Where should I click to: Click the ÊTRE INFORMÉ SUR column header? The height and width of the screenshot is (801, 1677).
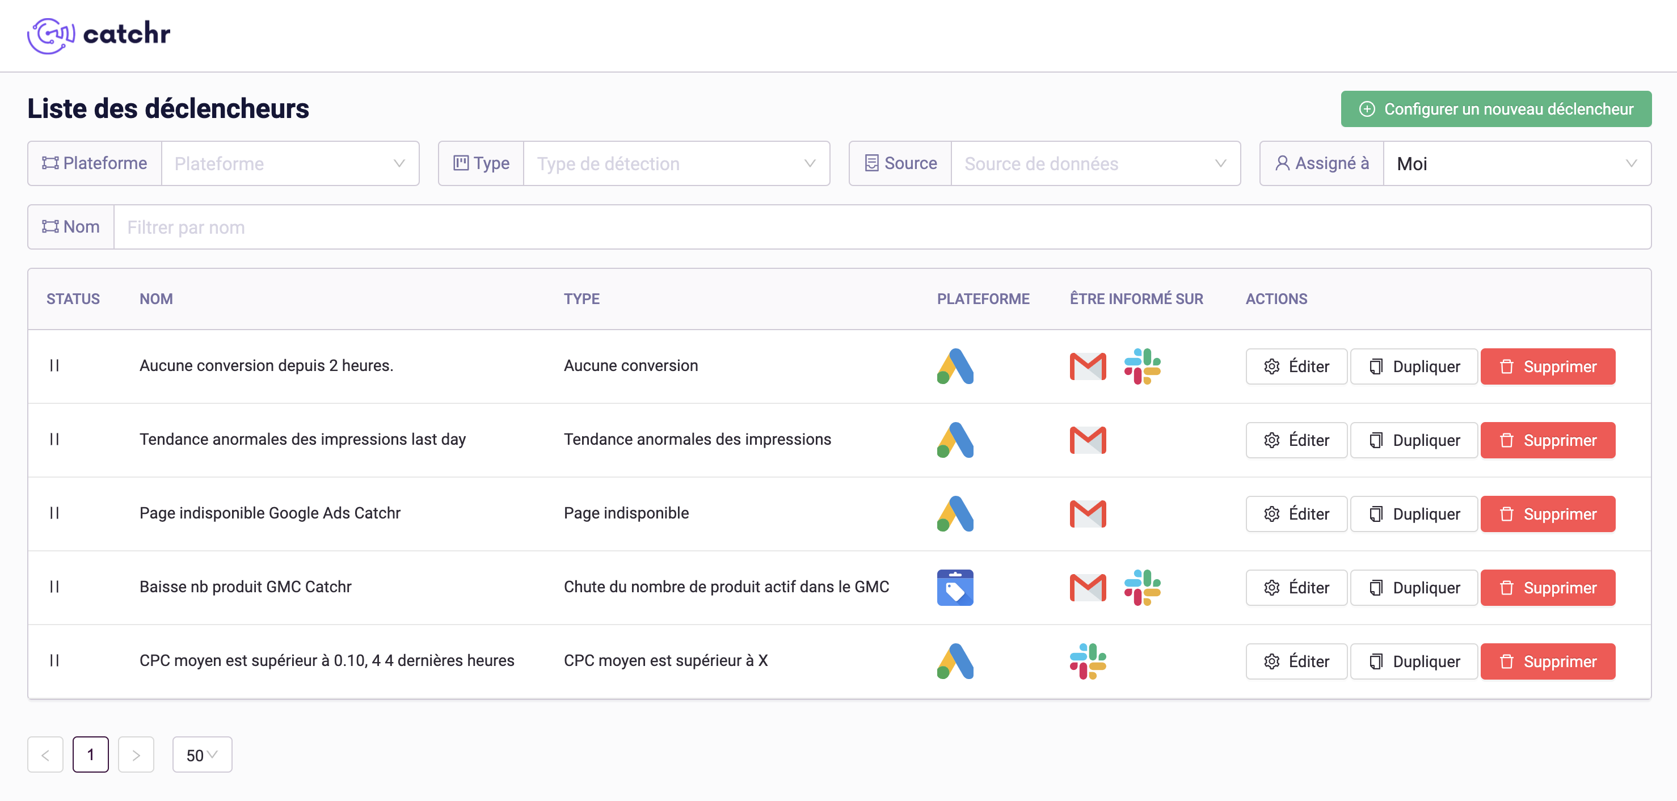coord(1136,299)
